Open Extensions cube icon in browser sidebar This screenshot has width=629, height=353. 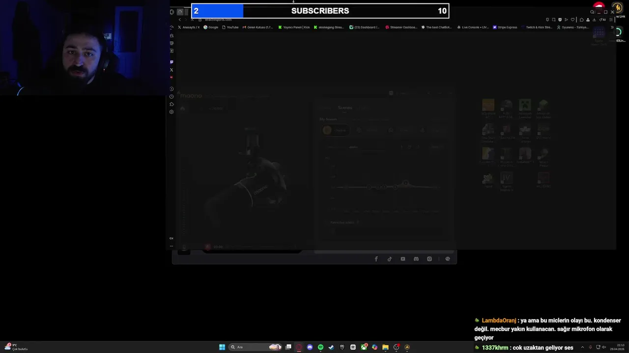172,104
